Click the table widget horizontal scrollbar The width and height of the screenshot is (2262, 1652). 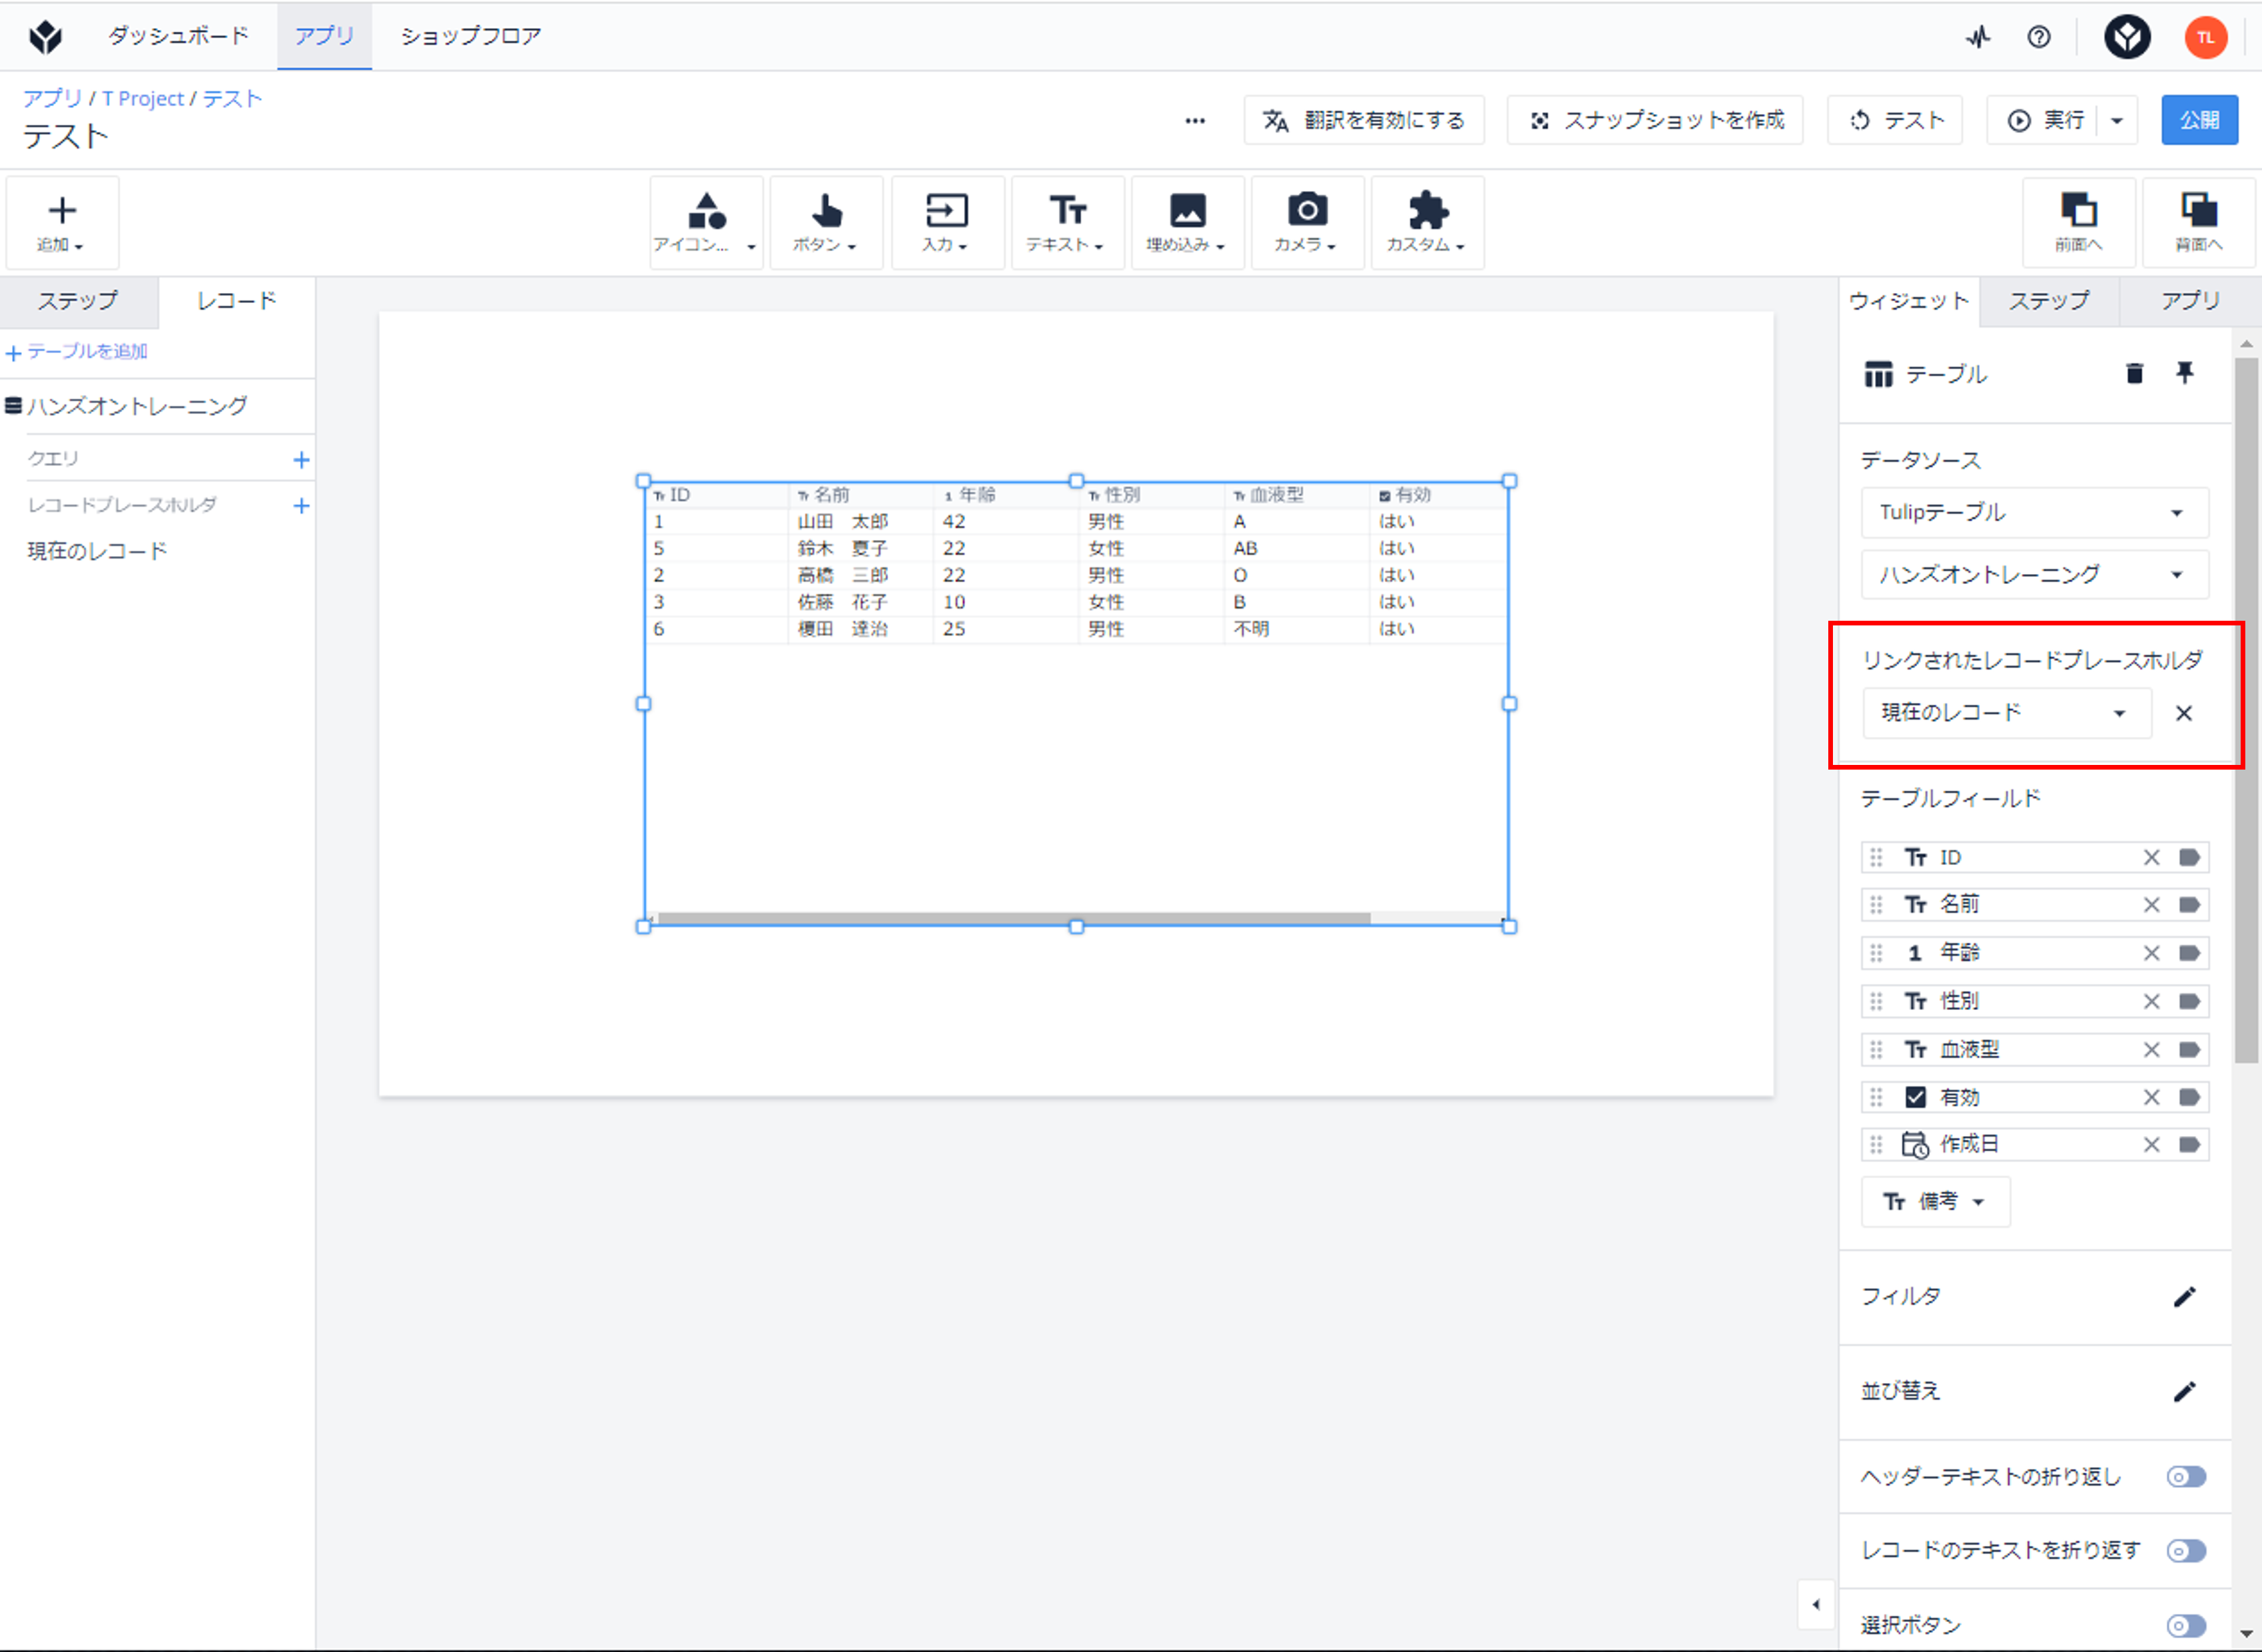[x=1014, y=918]
